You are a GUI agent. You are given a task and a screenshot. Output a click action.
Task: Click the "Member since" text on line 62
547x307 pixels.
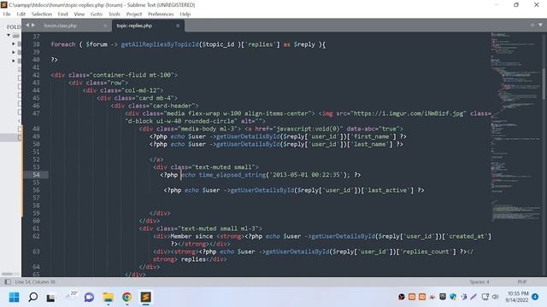click(191, 236)
